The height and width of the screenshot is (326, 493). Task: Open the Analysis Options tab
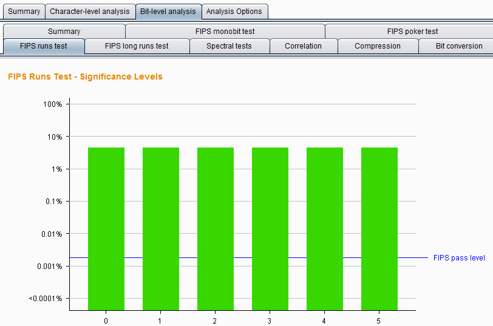tap(234, 12)
